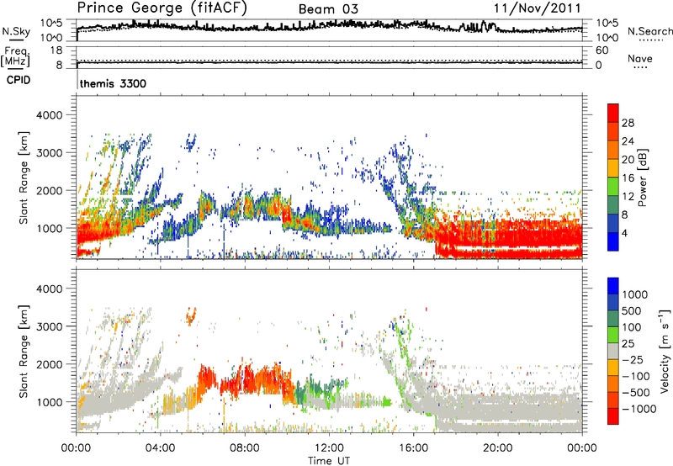Select the "themis 3300" CPID text

[113, 83]
